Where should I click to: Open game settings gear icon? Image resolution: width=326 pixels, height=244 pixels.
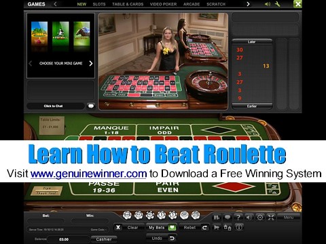click(260, 218)
